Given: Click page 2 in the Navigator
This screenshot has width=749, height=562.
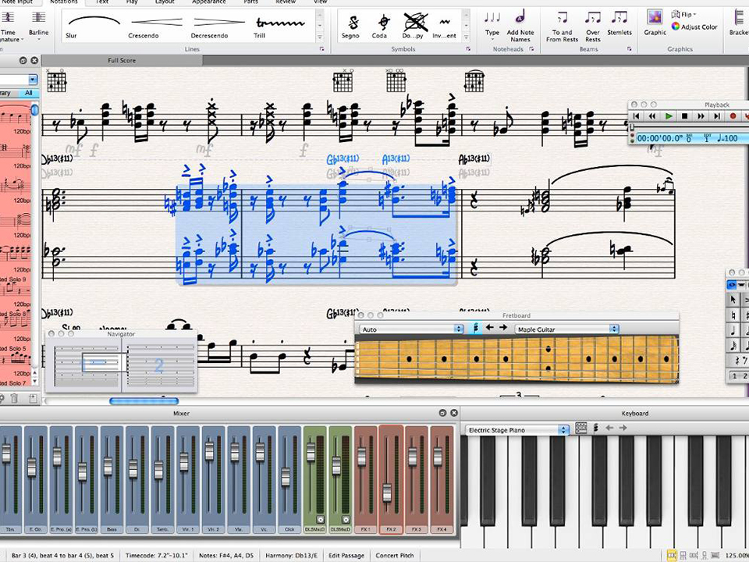Looking at the screenshot, I should pyautogui.click(x=159, y=365).
